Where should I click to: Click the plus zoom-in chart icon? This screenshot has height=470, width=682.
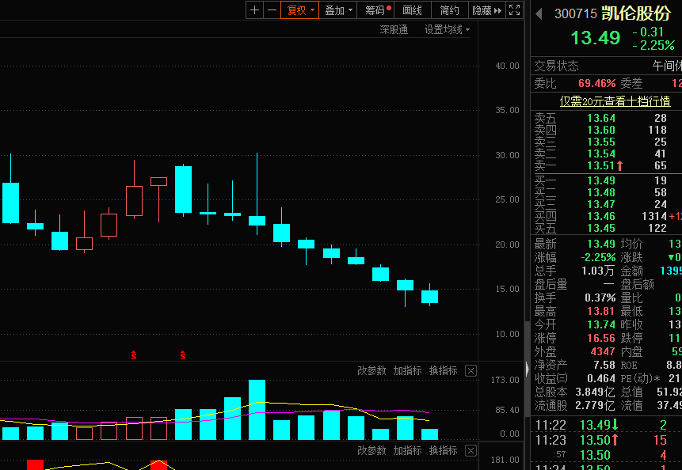pos(254,10)
